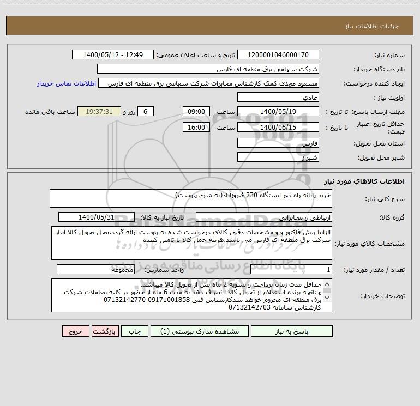This screenshot has width=420, height=406.
Task: Click the پاسخ به نیاز button
Action: [x=292, y=331]
